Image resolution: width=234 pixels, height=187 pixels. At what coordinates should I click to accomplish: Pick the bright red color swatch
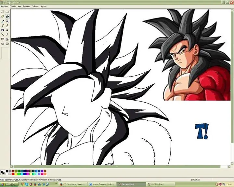(x=13, y=174)
